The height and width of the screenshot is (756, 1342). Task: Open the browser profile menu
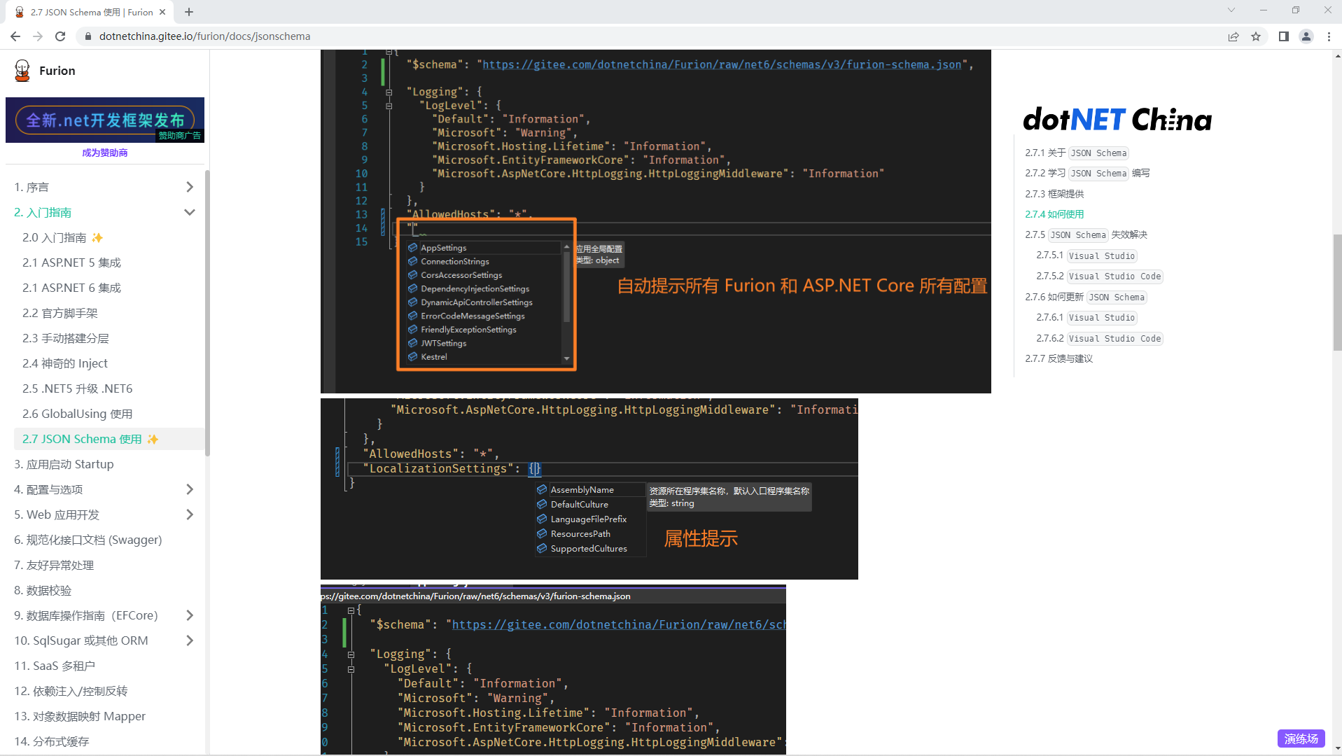pyautogui.click(x=1306, y=36)
